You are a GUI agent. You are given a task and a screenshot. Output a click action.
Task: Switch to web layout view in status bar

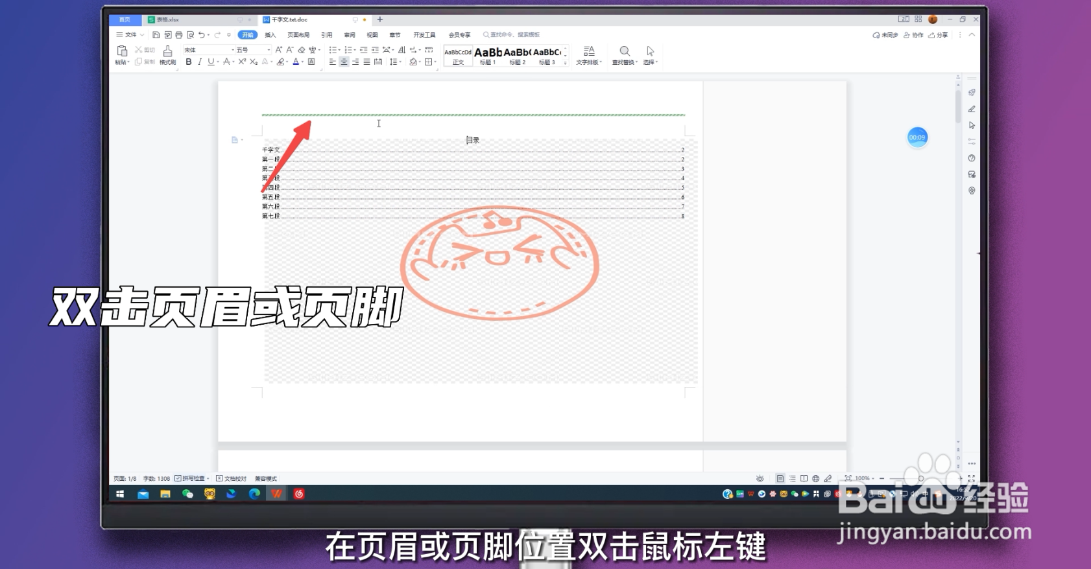pos(816,479)
